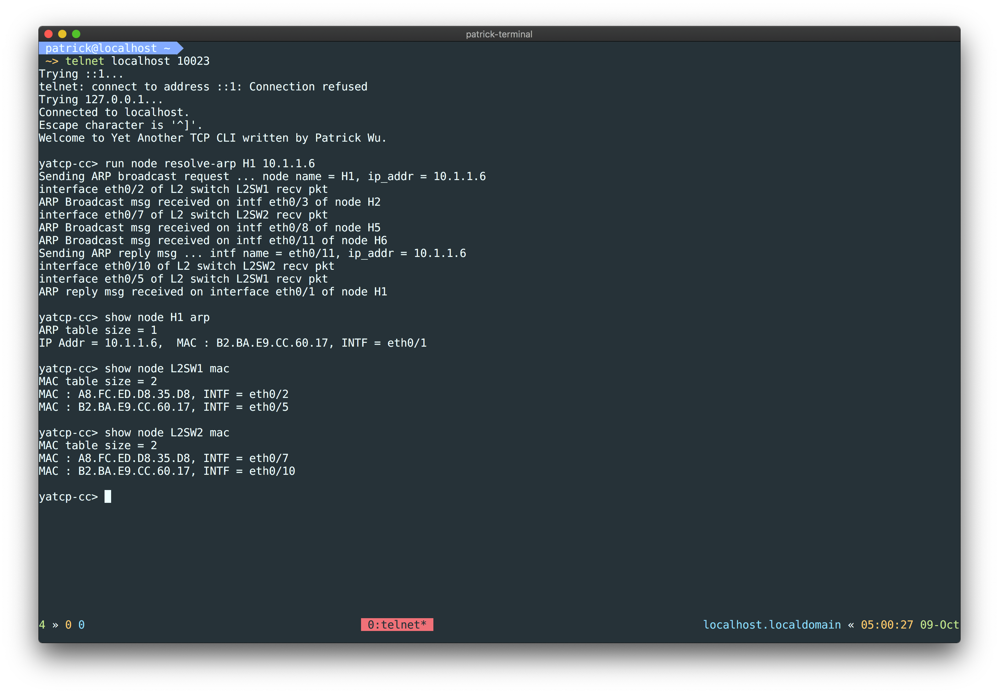Click the telnet localhost 10023 command
Screen dimensions: 999x694
[x=137, y=61]
